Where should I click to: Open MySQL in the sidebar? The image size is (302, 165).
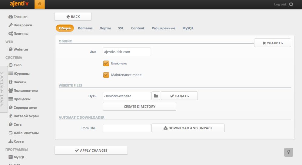(17, 157)
